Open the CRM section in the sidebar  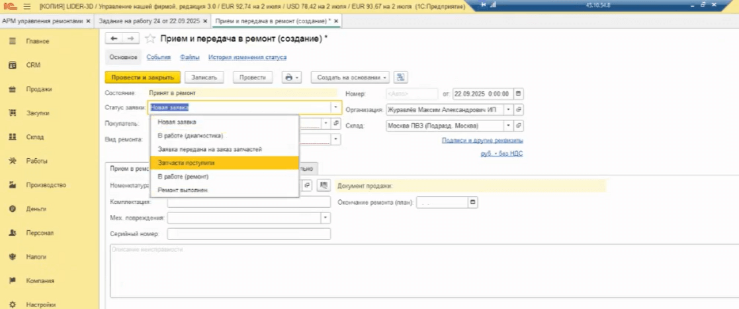coord(33,66)
